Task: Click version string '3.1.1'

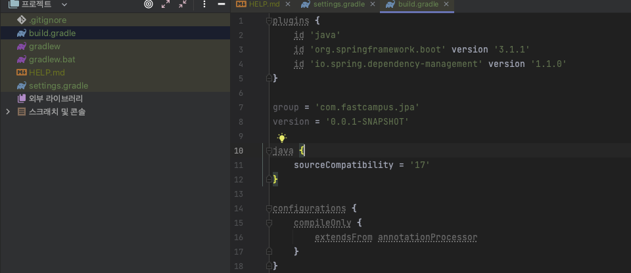Action: pos(512,49)
